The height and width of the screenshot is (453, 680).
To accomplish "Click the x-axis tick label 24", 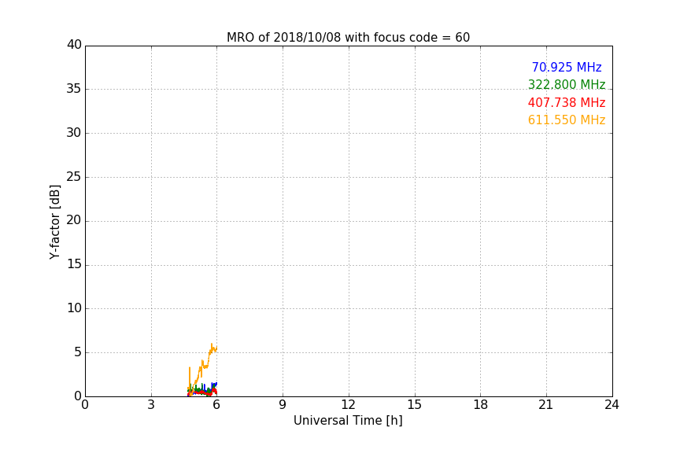I will click(x=612, y=405).
